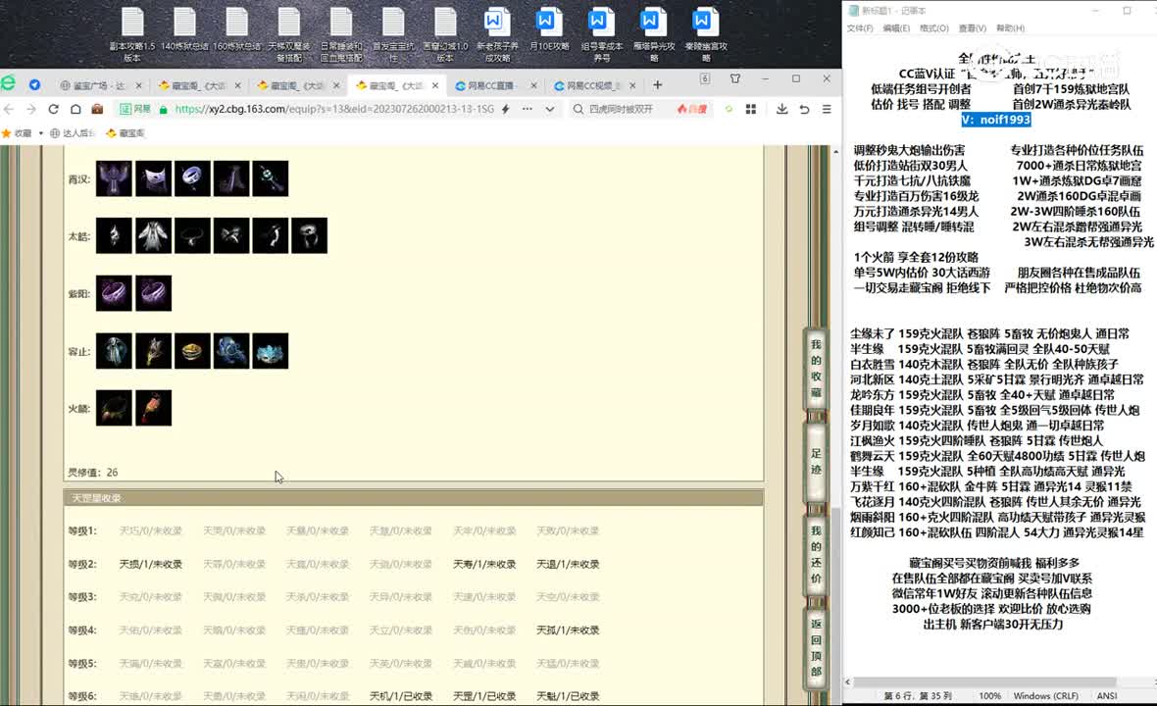Go forward in the browser
Viewport: 1157px width, 706px height.
click(31, 109)
